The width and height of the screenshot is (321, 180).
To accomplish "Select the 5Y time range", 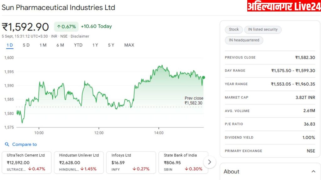I will 111,45.
